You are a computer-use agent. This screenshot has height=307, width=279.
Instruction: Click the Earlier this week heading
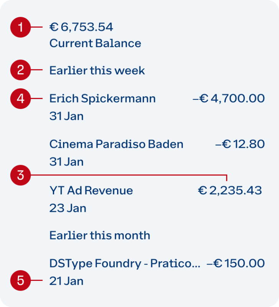(x=97, y=70)
